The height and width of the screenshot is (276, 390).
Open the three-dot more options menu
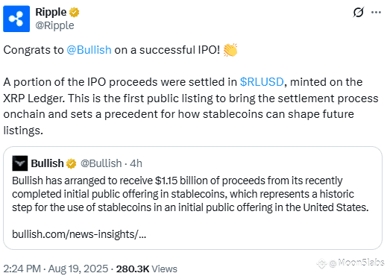[376, 12]
